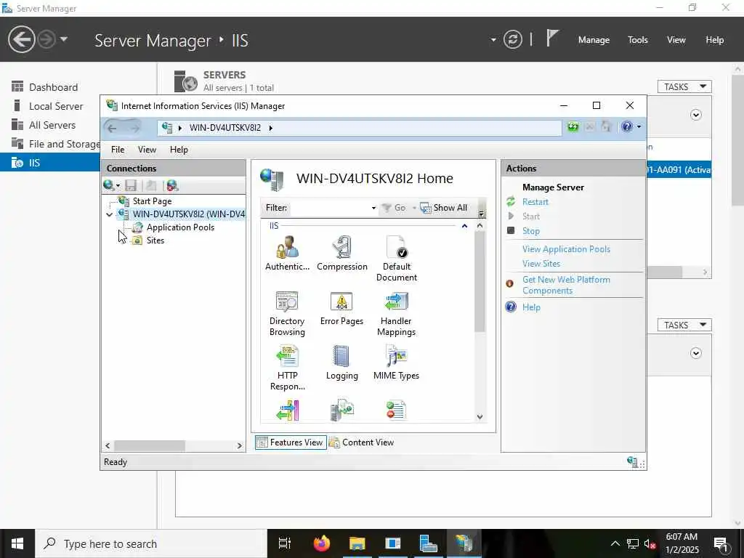Switch to the Content View tab

pos(362,442)
